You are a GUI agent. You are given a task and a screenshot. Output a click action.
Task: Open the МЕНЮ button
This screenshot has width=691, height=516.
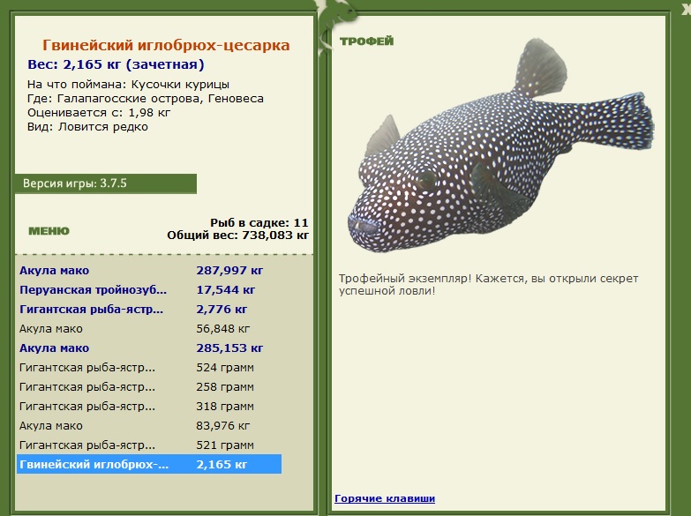pyautogui.click(x=49, y=231)
